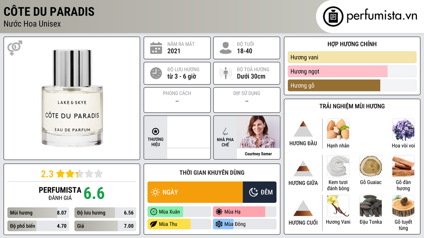Click the Hương vani accord bar
Image resolution: width=424 pixels, height=238 pixels.
(x=352, y=57)
